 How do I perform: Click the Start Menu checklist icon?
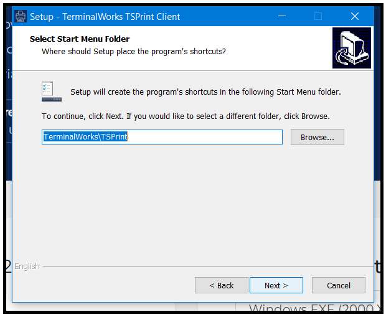tap(52, 92)
